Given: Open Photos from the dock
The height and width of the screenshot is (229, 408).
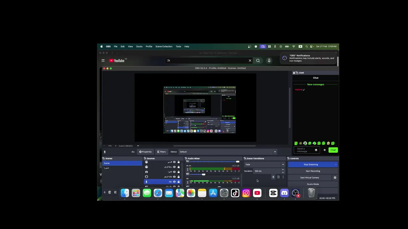Looking at the screenshot, I should 191,193.
